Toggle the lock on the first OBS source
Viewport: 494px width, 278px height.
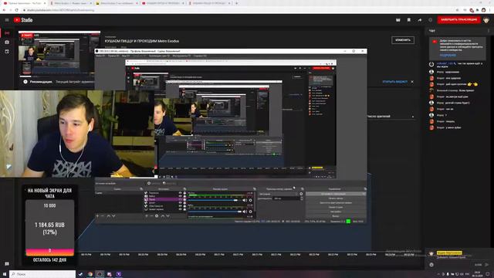pos(184,192)
